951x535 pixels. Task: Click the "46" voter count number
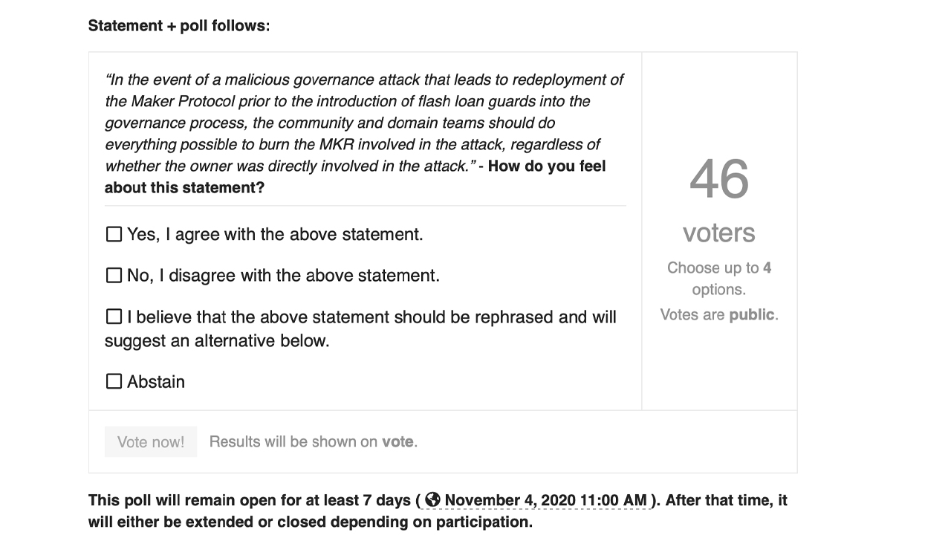718,178
